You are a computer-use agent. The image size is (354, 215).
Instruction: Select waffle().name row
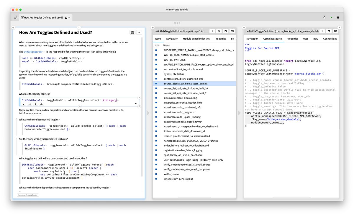click(x=194, y=174)
